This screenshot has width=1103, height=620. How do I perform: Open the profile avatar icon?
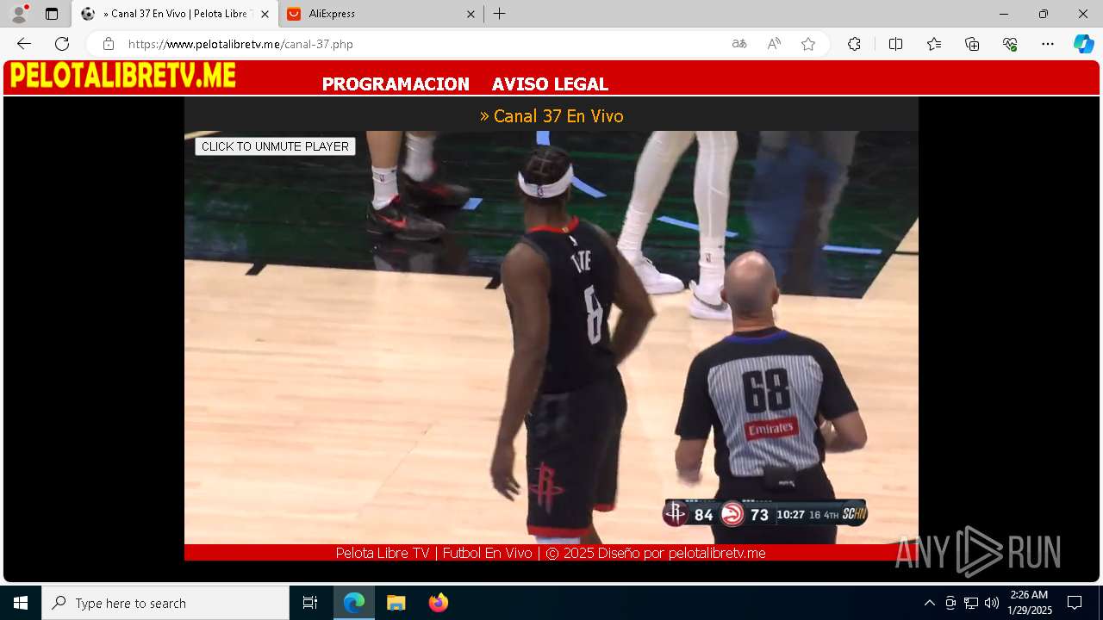pos(19,14)
